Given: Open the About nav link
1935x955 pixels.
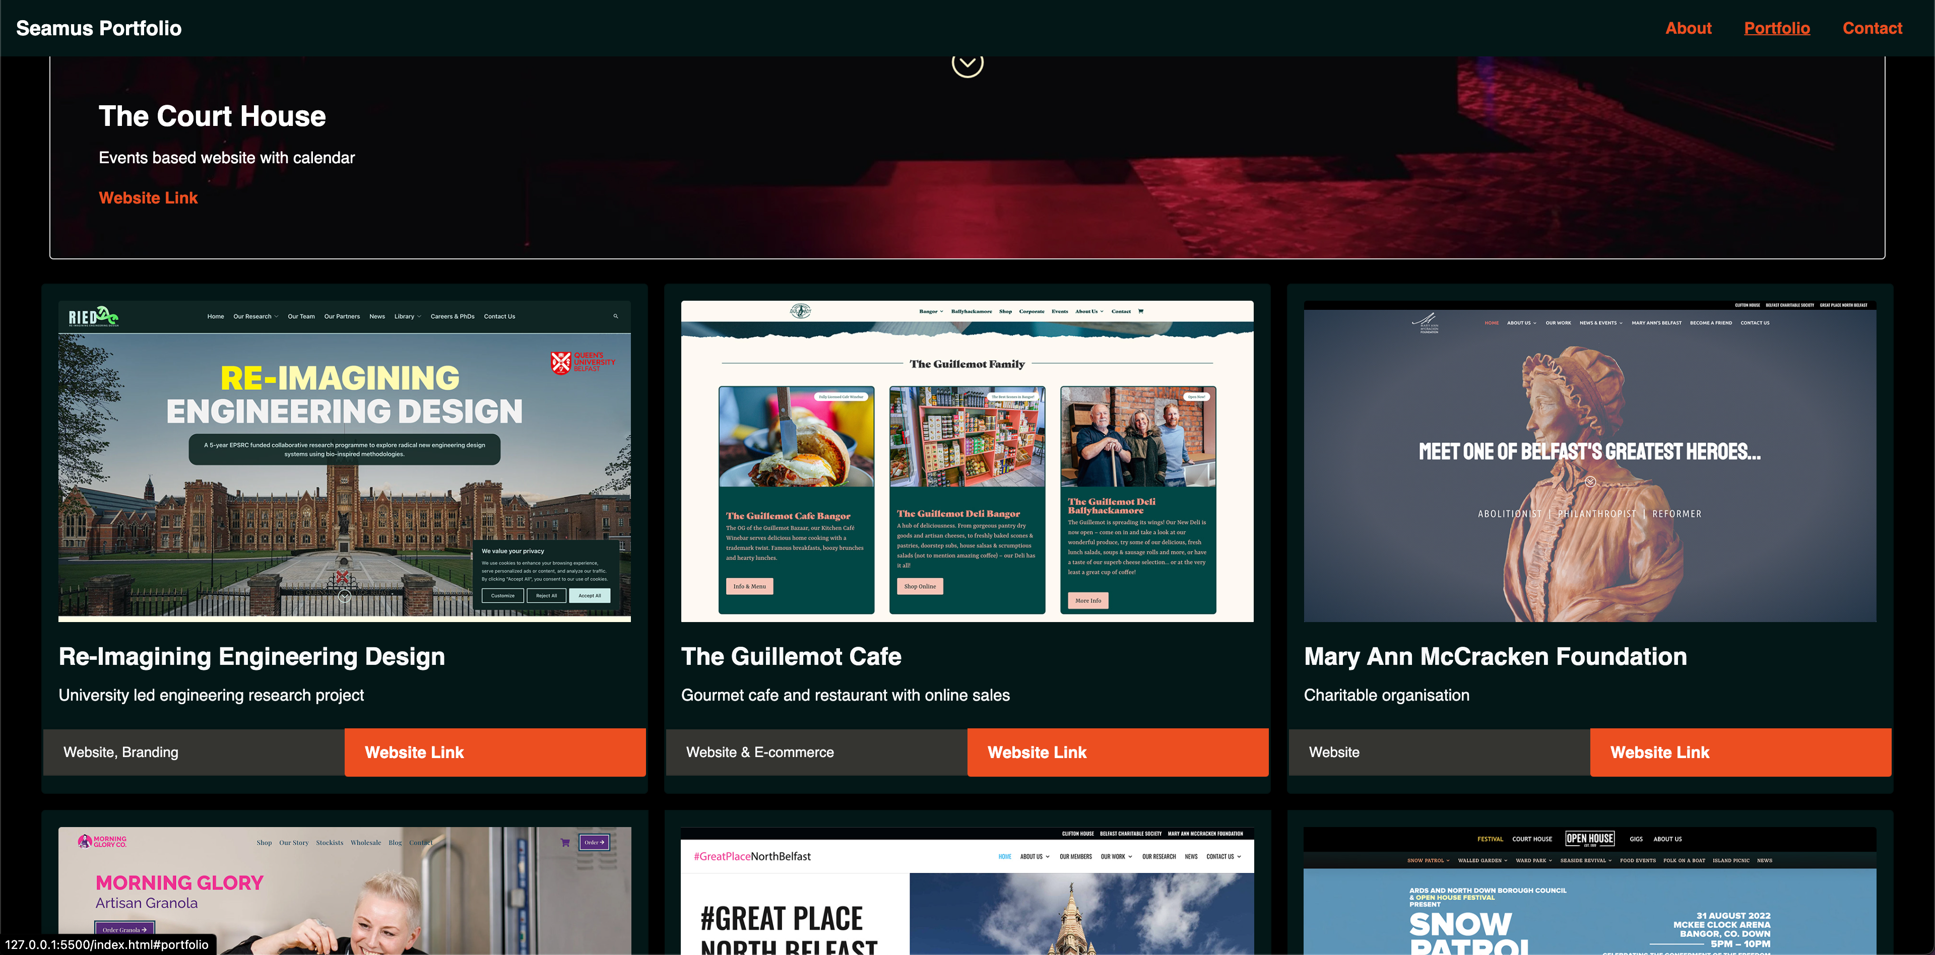Looking at the screenshot, I should tap(1688, 28).
